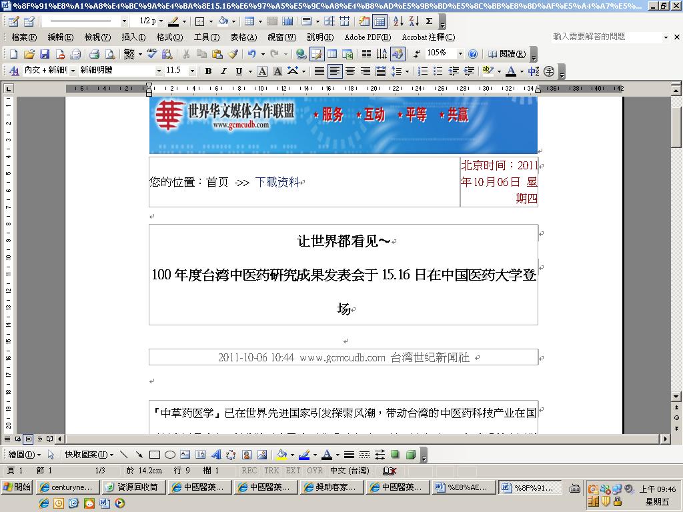Select the Oval shape drawing tool
Viewport: 683px width, 512px height.
tap(170, 455)
